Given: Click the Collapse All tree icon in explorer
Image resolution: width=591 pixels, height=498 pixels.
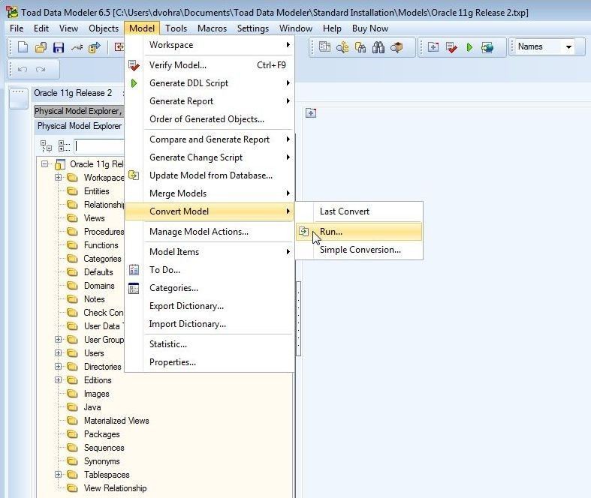Looking at the screenshot, I should (64, 146).
